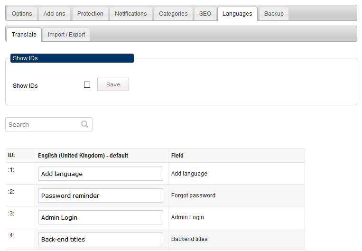Viewport: 362px width, 251px height.
Task: Click the search magnifier icon
Action: 85,124
